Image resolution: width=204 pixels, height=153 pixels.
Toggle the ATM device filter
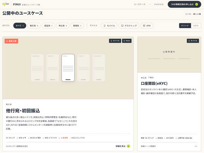point(147,25)
